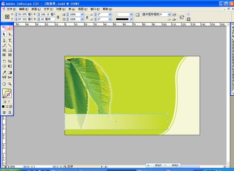Pick the Eyedropper tool

click(x=4, y=73)
